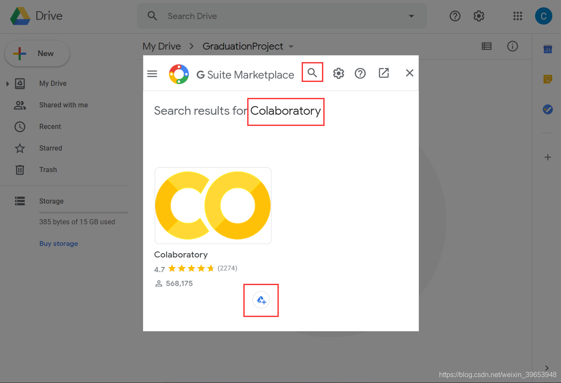Click the Get add-ons plus icon
Viewport: 561px width, 383px height.
548,157
